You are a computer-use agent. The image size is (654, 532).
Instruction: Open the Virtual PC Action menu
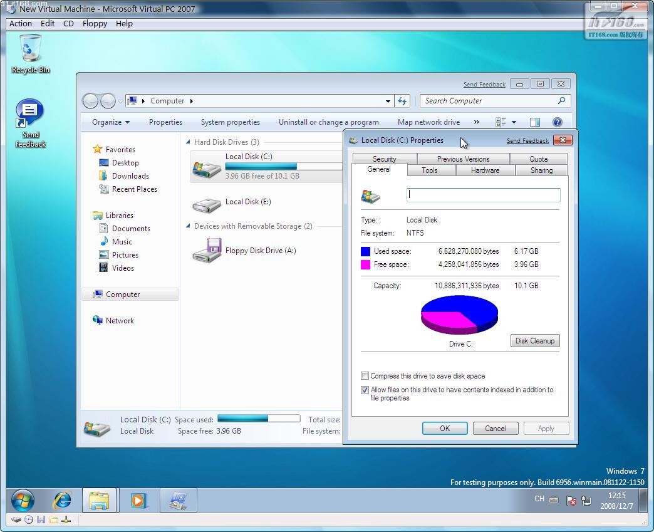click(21, 24)
